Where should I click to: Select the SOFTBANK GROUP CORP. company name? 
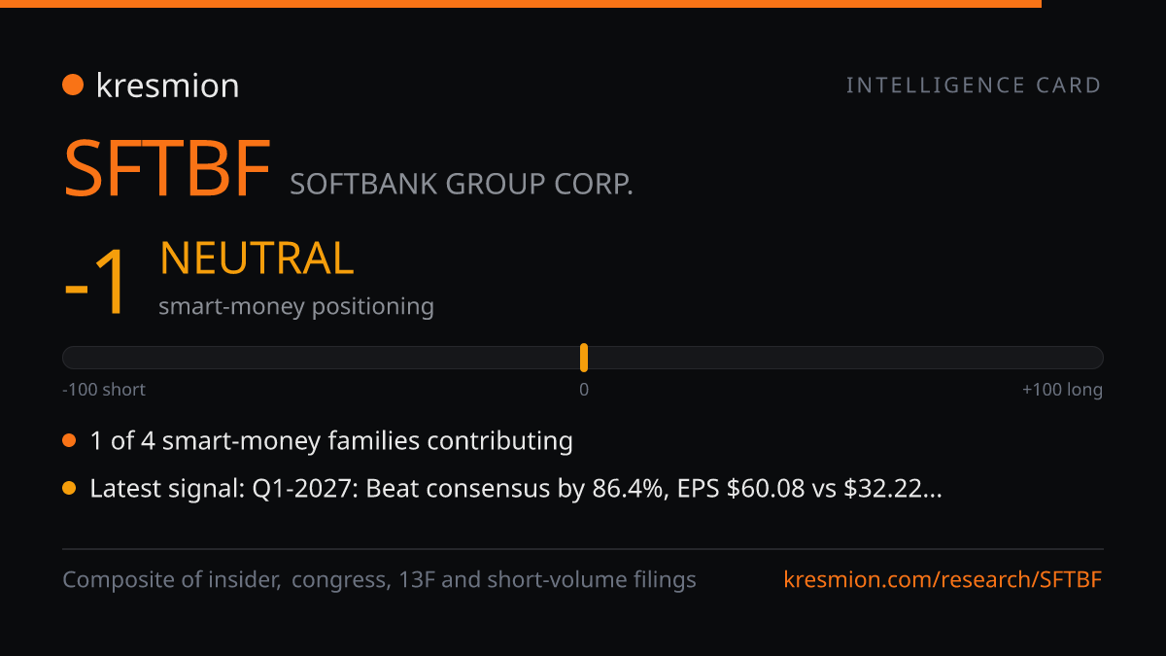click(462, 184)
